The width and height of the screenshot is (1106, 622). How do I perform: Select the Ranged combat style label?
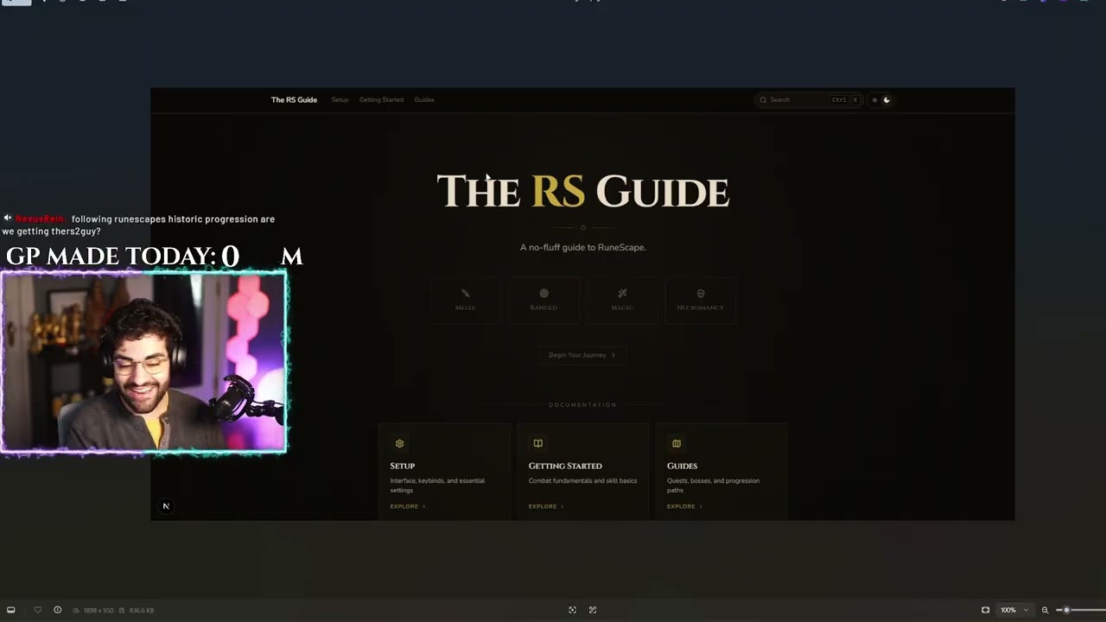543,308
